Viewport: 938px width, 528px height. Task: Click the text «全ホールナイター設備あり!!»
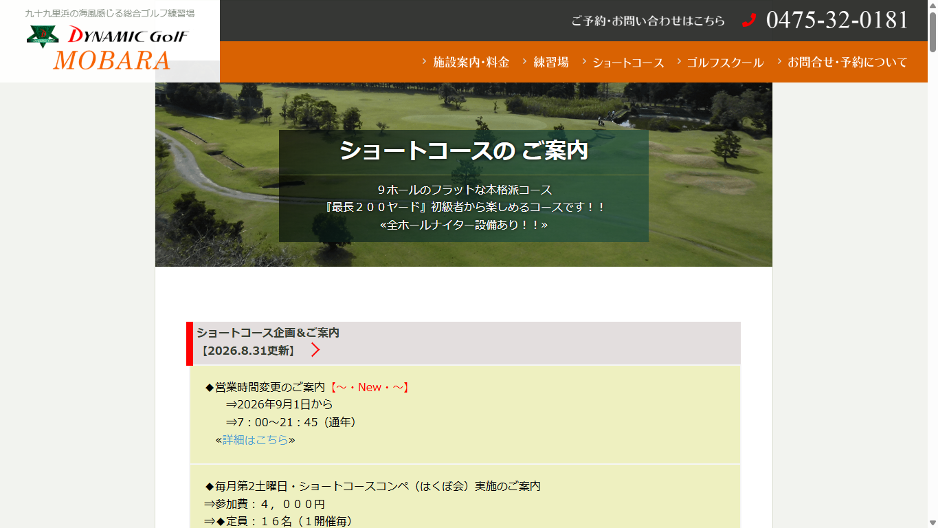click(464, 225)
